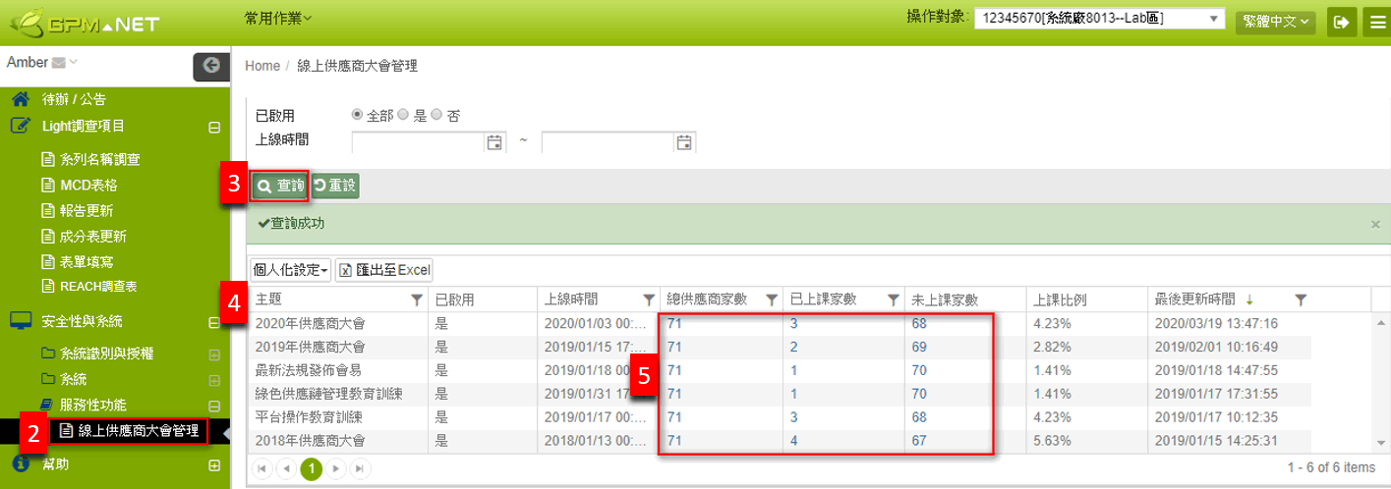The image size is (1391, 489).
Task: Open the 繁體中文 language dropdown
Action: click(x=1275, y=22)
